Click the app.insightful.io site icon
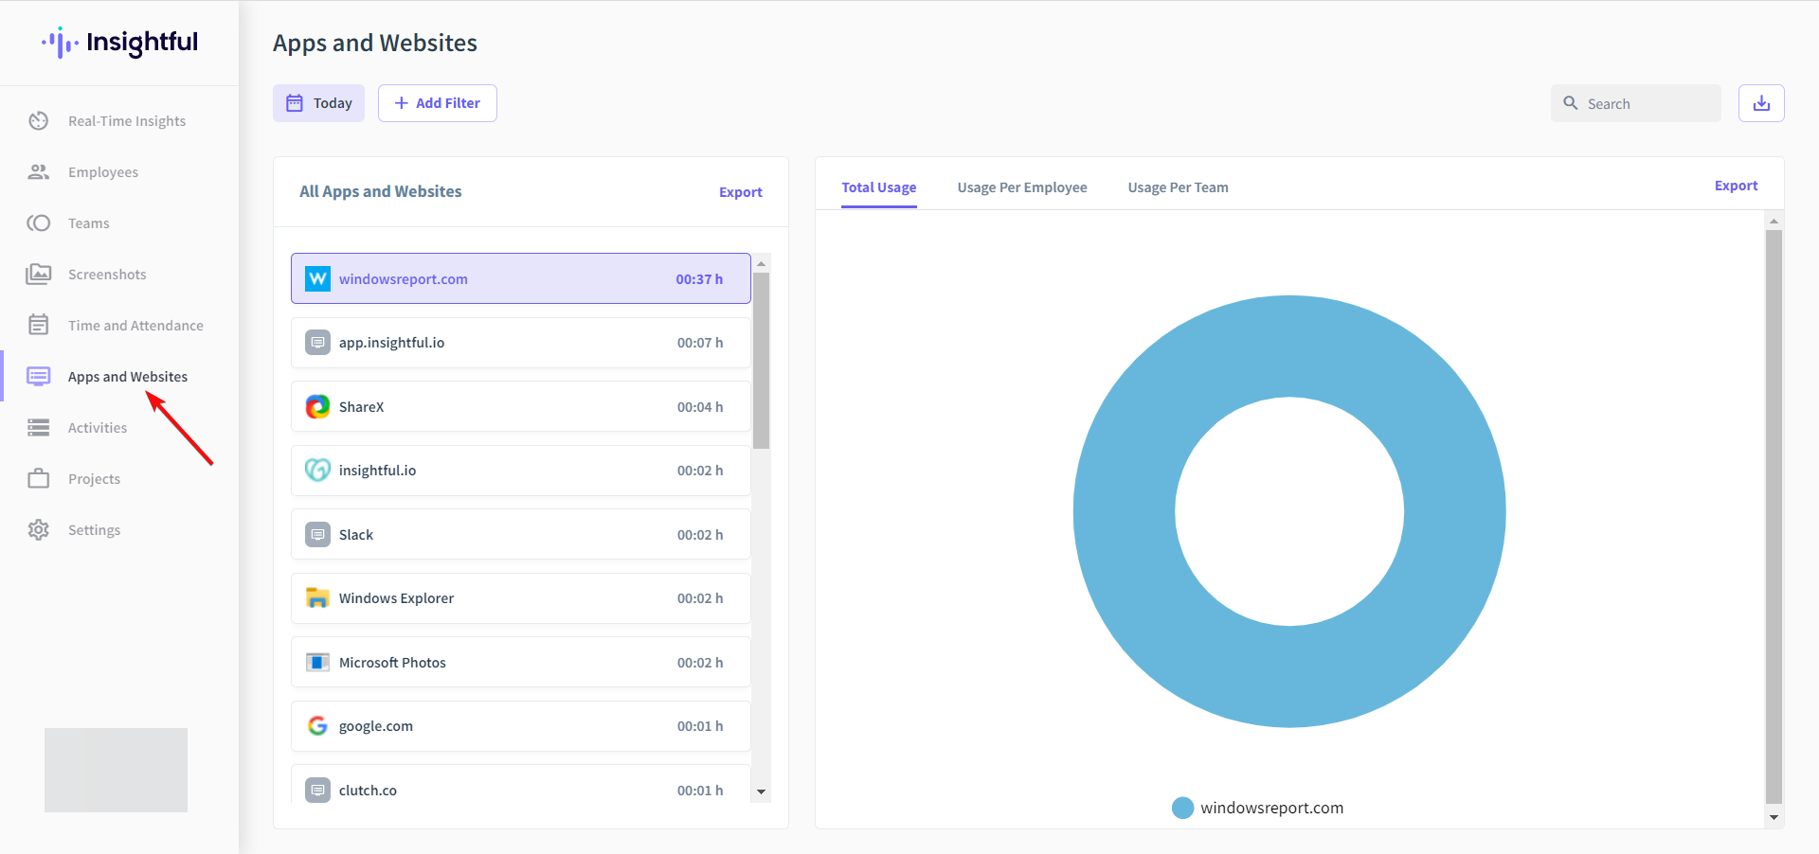Screen dimensions: 1819x854 coord(317,343)
